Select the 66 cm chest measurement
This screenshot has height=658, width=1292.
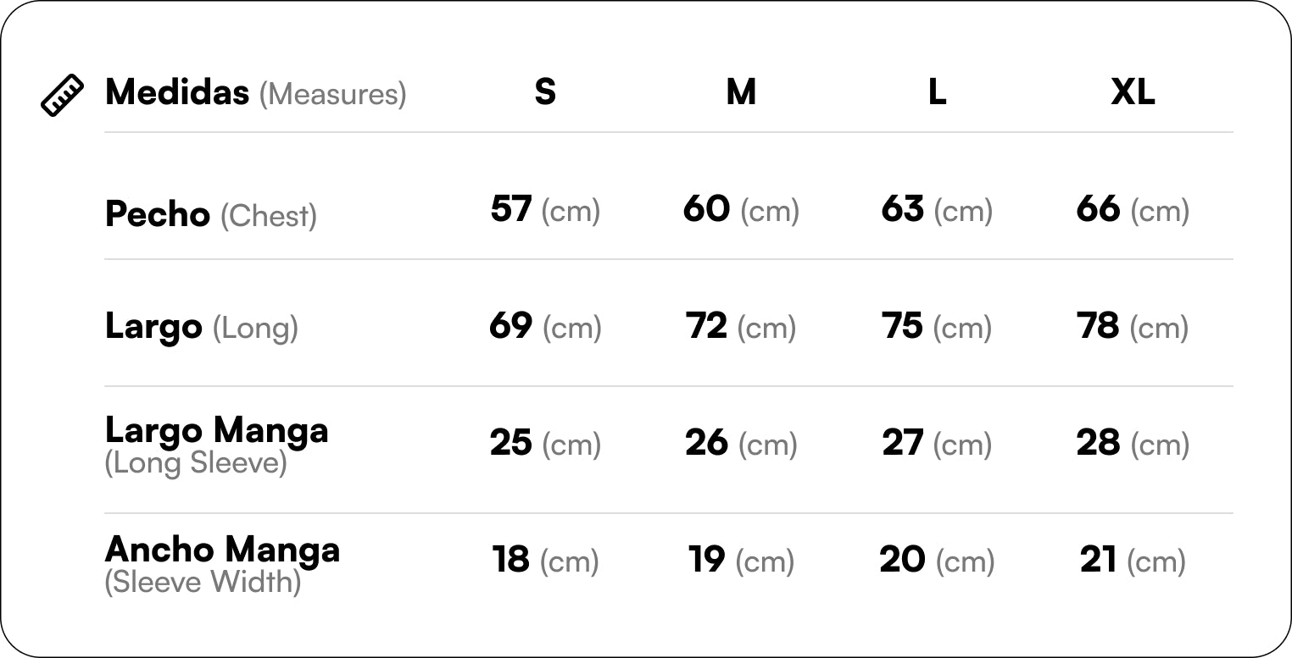coord(1132,209)
